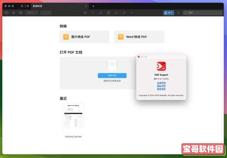Click the Readdle copyright text
The width and height of the screenshot is (227, 158).
161,95
